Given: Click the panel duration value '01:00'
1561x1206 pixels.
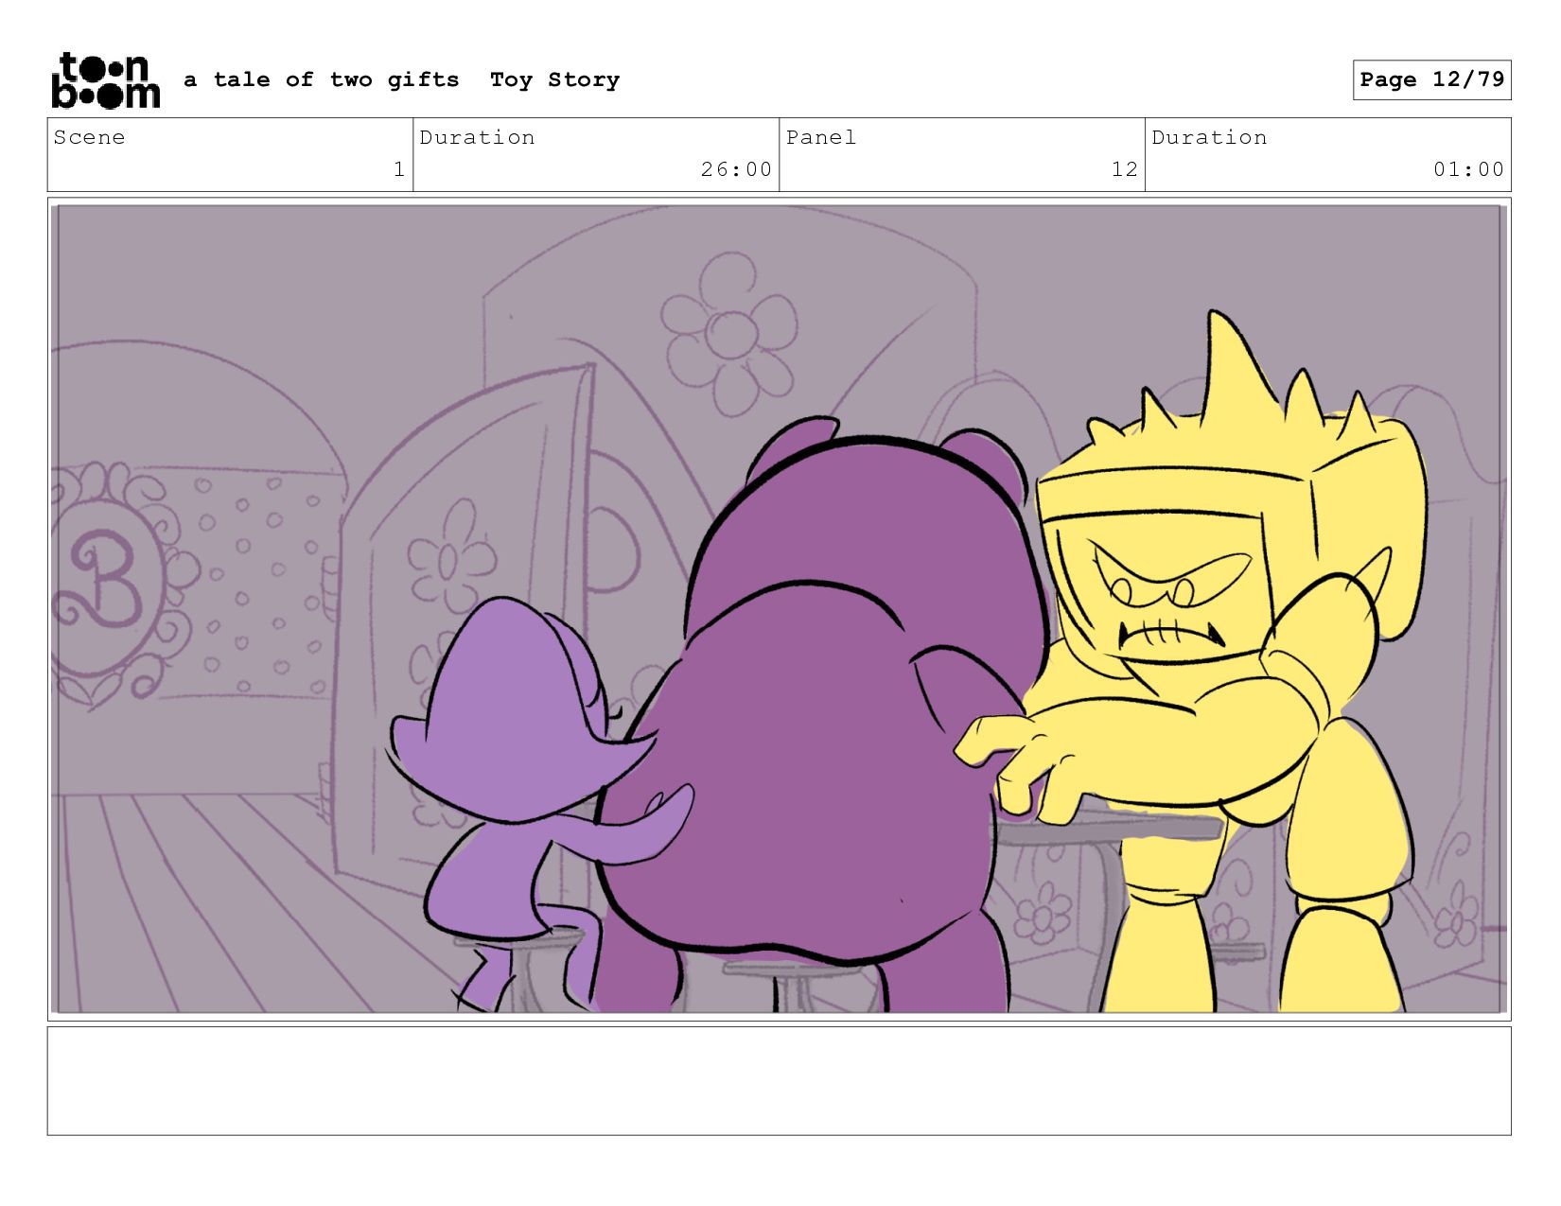Looking at the screenshot, I should (x=1468, y=170).
